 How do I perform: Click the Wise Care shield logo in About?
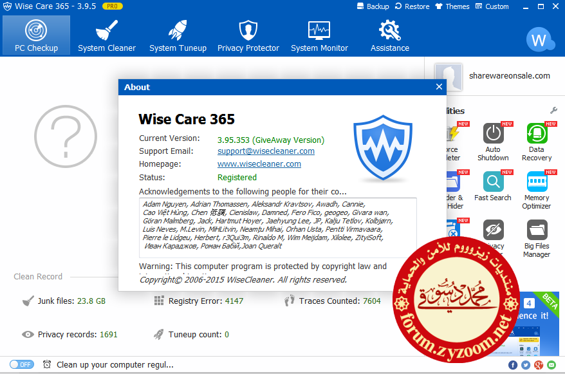pyautogui.click(x=383, y=147)
